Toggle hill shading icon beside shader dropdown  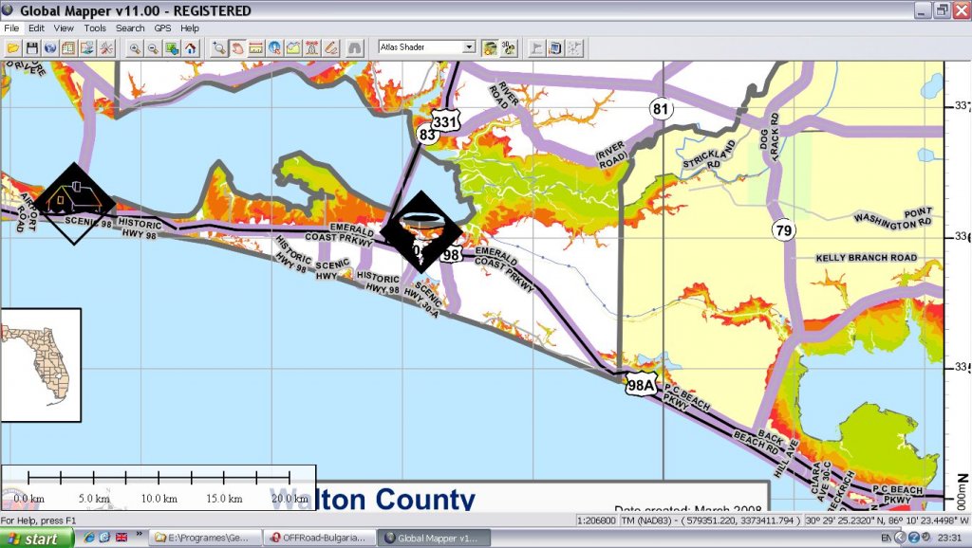[x=490, y=47]
